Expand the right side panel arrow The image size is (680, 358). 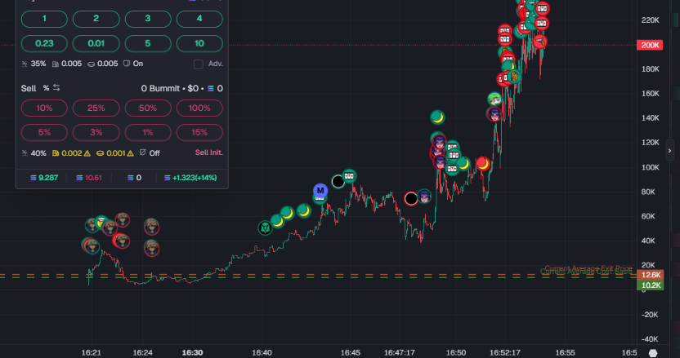[x=669, y=151]
